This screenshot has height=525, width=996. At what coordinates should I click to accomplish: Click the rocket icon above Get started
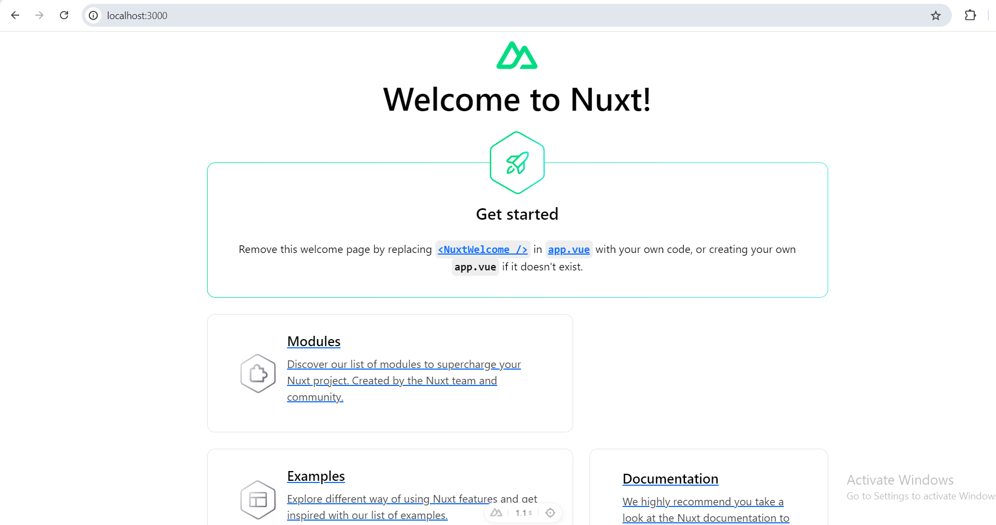[x=517, y=162]
